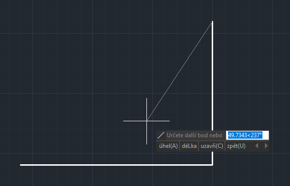Click the top tip of the crosshair's vertical arm
The image size is (290, 186).
(x=146, y=99)
